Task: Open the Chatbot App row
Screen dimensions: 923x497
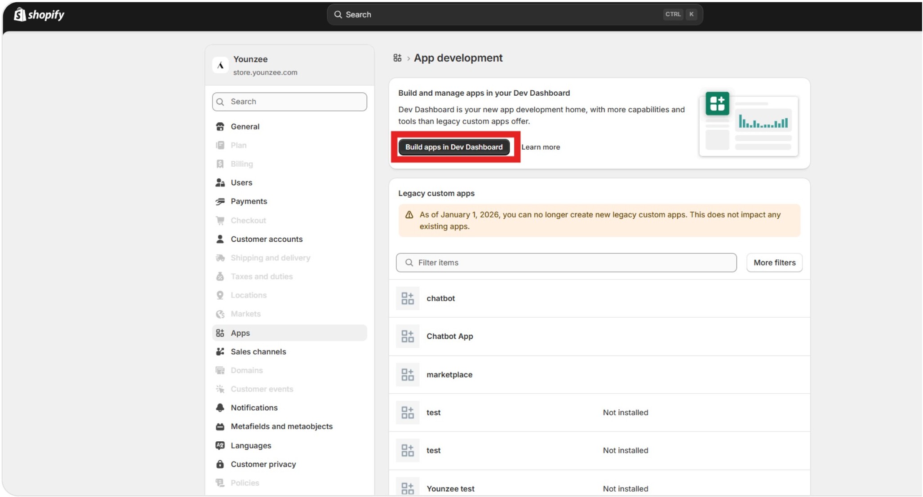Action: coord(599,336)
